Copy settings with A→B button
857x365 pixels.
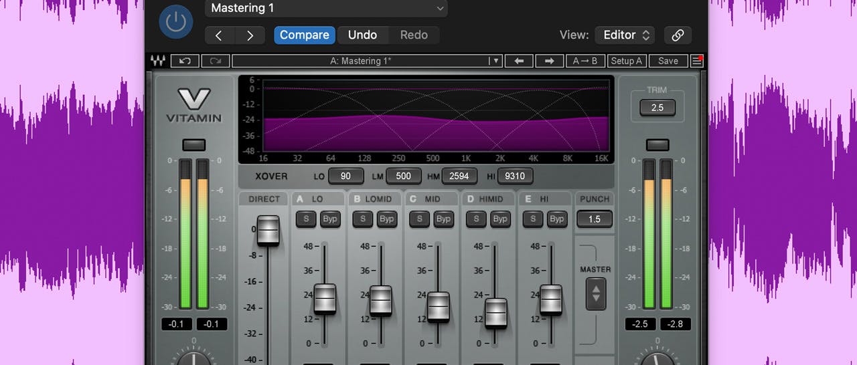(585, 61)
